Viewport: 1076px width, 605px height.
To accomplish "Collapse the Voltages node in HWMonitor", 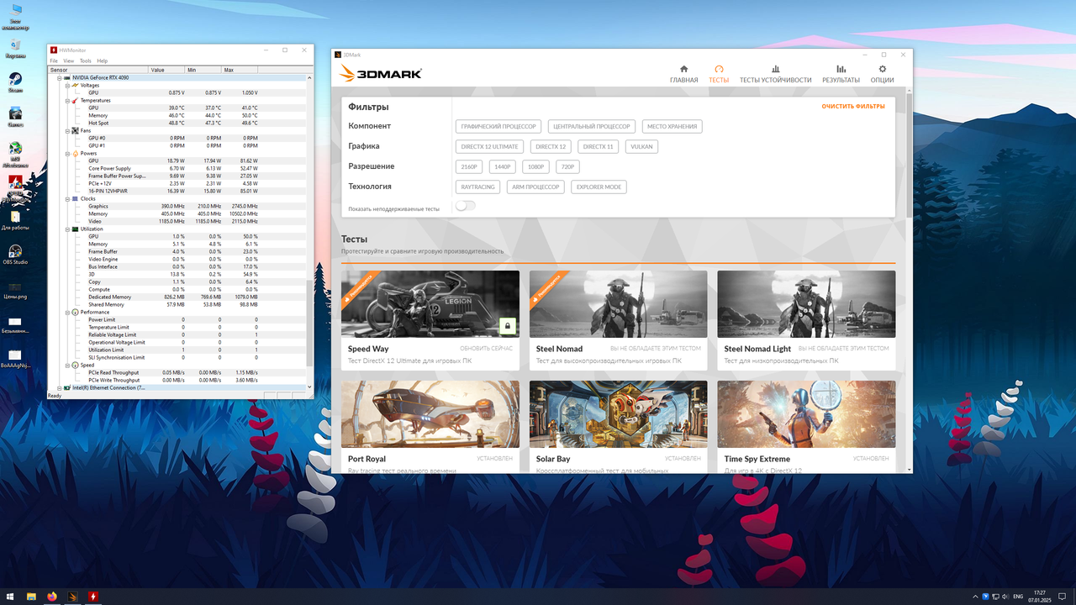I will click(68, 85).
